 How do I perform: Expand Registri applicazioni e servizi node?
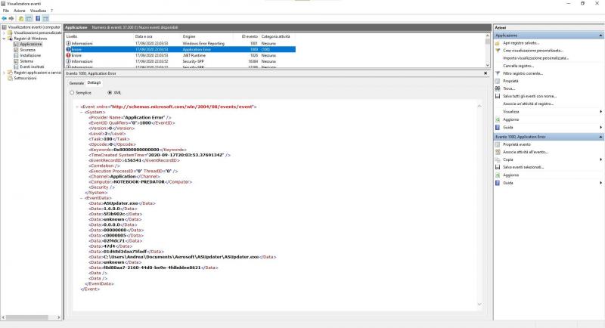[5, 73]
